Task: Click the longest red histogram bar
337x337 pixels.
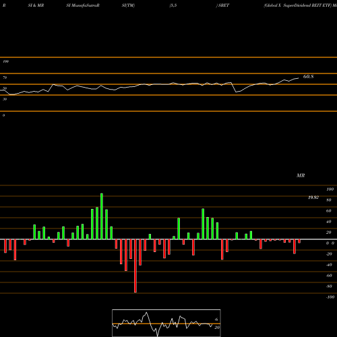Action: click(135, 266)
